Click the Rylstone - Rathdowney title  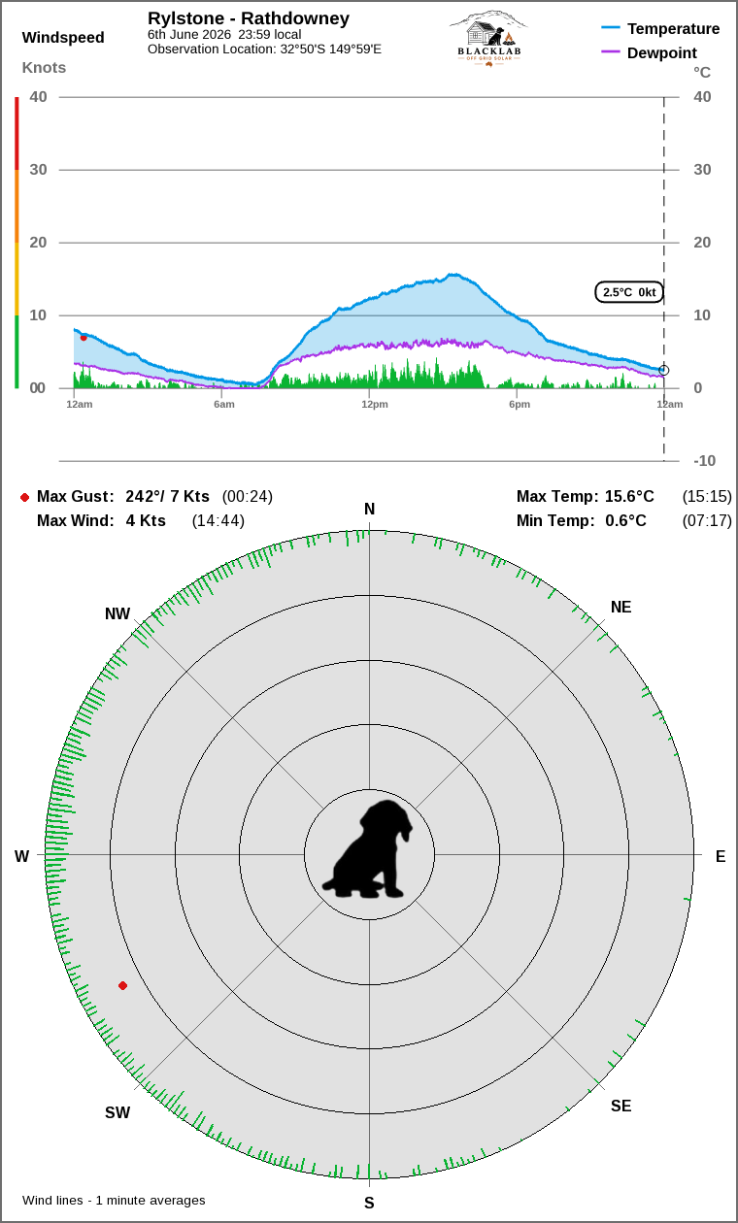tap(249, 18)
